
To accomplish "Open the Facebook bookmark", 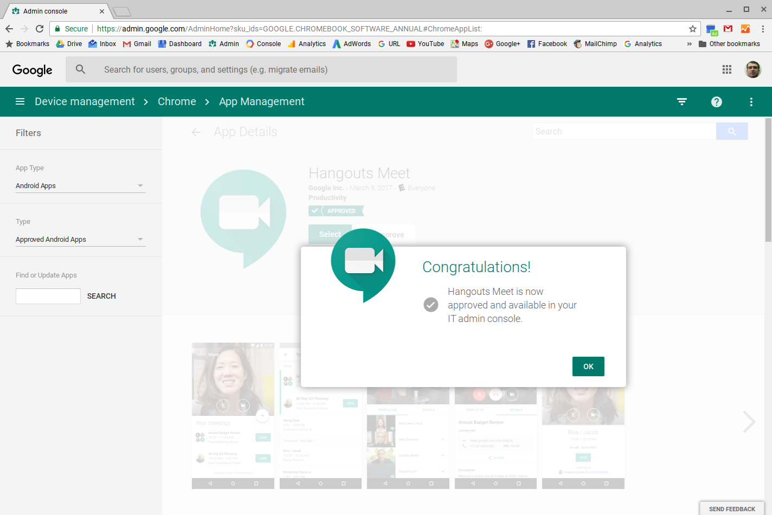I will (x=546, y=44).
